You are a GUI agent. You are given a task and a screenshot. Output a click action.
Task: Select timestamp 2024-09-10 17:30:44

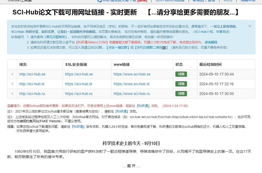(217, 74)
